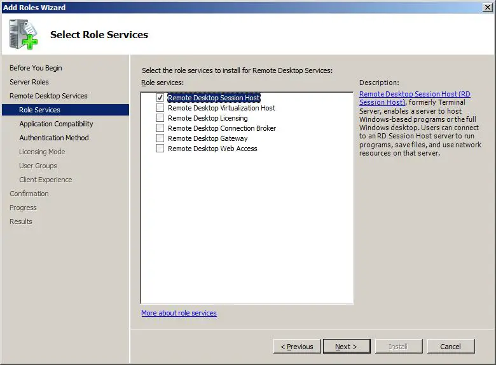Close the Add Roles Wizard window

(487, 7)
